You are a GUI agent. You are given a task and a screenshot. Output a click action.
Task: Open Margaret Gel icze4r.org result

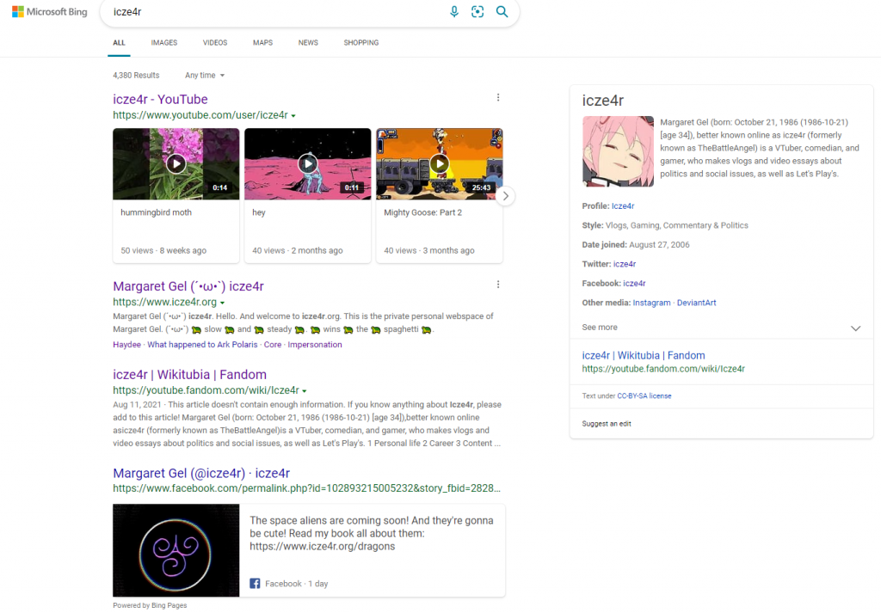coord(188,286)
